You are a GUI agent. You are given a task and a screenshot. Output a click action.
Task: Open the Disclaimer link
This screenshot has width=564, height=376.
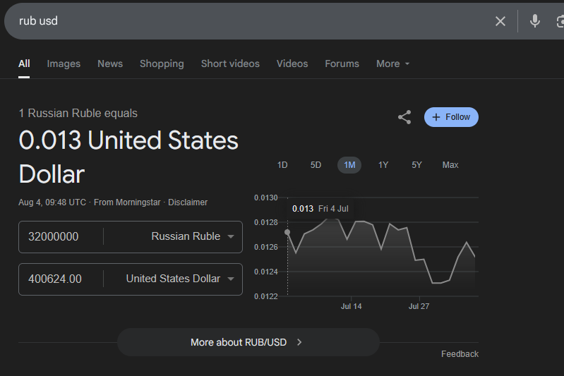tap(188, 202)
